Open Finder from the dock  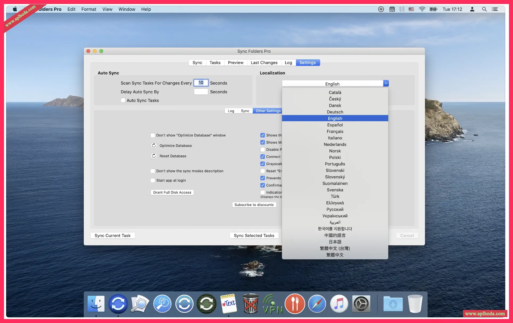coord(96,304)
